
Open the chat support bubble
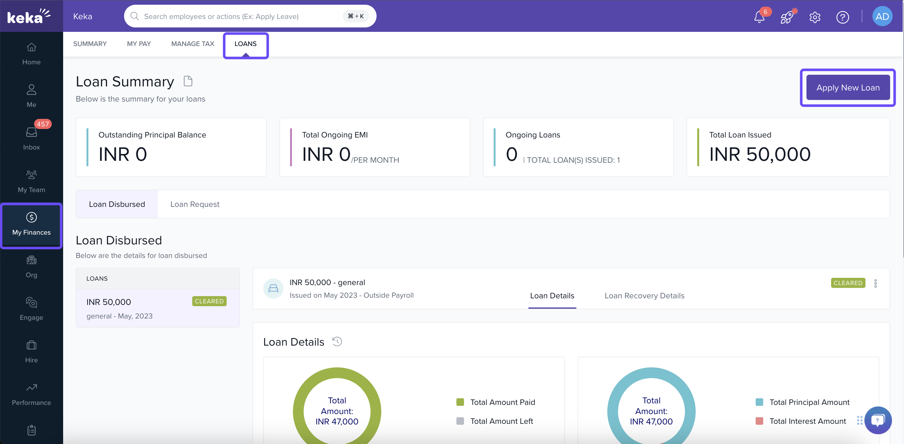point(878,420)
